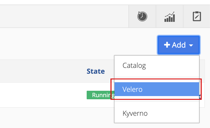Collapse the Add dropdown via its caret
The height and width of the screenshot is (128, 210).
[191, 46]
